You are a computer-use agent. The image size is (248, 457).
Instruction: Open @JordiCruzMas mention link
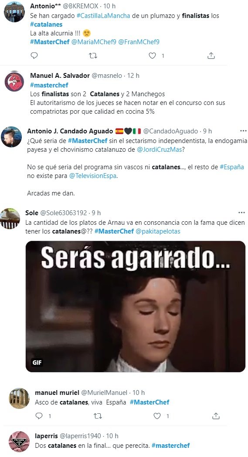[x=159, y=150]
